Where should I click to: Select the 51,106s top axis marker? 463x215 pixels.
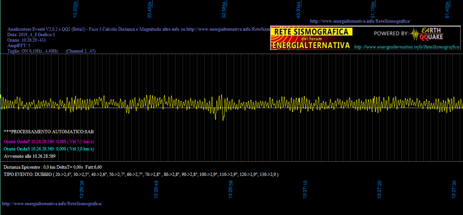pyautogui.click(x=373, y=10)
